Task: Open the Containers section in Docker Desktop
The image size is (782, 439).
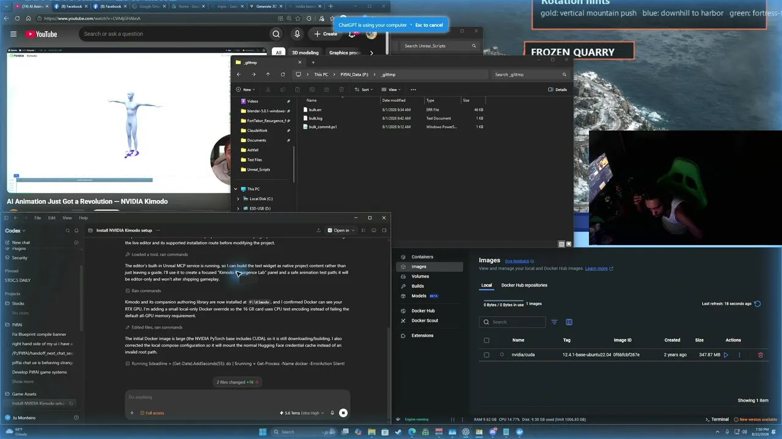Action: (x=422, y=257)
